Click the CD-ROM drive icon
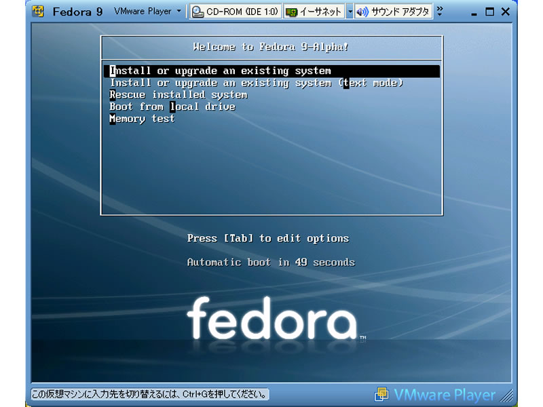The image size is (543, 407). point(198,12)
